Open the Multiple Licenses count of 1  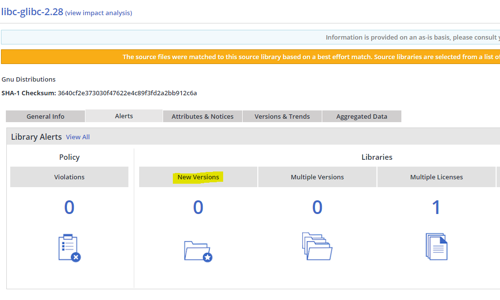pyautogui.click(x=436, y=208)
